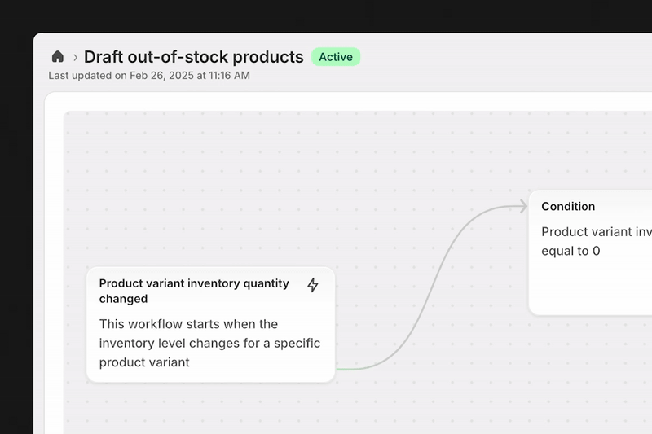Click the breadcrumb chevron after home icon
This screenshot has width=652, height=434.
click(75, 57)
